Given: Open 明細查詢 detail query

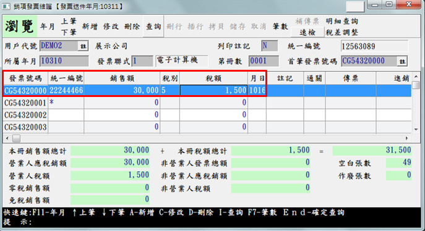Looking at the screenshot, I should point(342,21).
